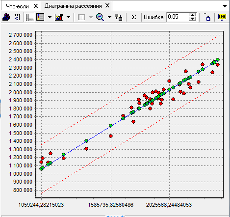Increase the Ошибка value with up arrow
Viewport: 230px width, 217px height.
[193, 15]
